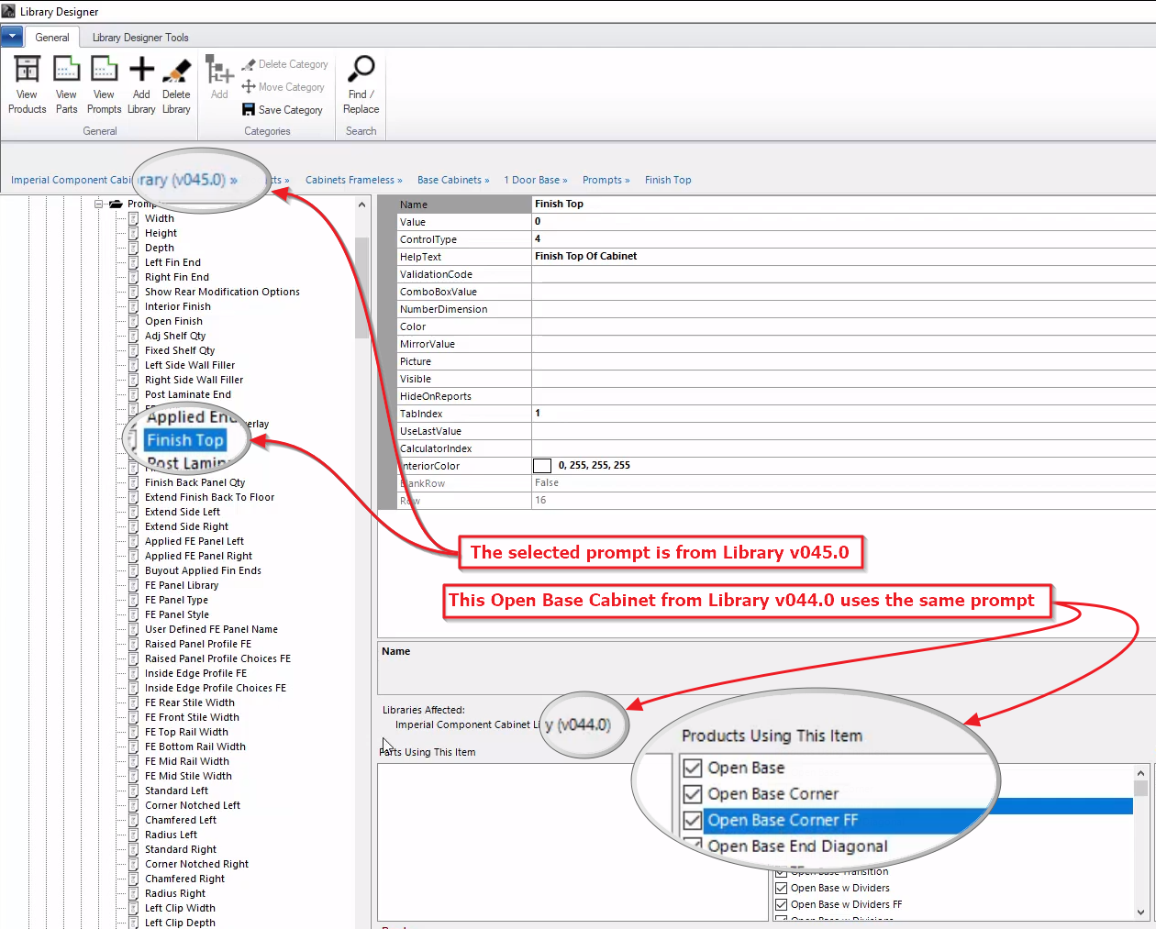
Task: Select Left Side Wall Filler prompt
Action: coord(190,365)
